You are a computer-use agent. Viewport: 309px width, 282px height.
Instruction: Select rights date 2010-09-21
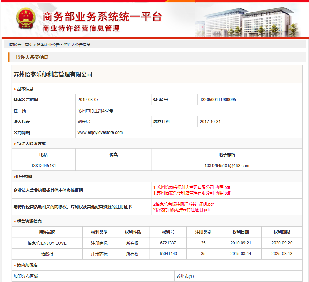(241, 243)
